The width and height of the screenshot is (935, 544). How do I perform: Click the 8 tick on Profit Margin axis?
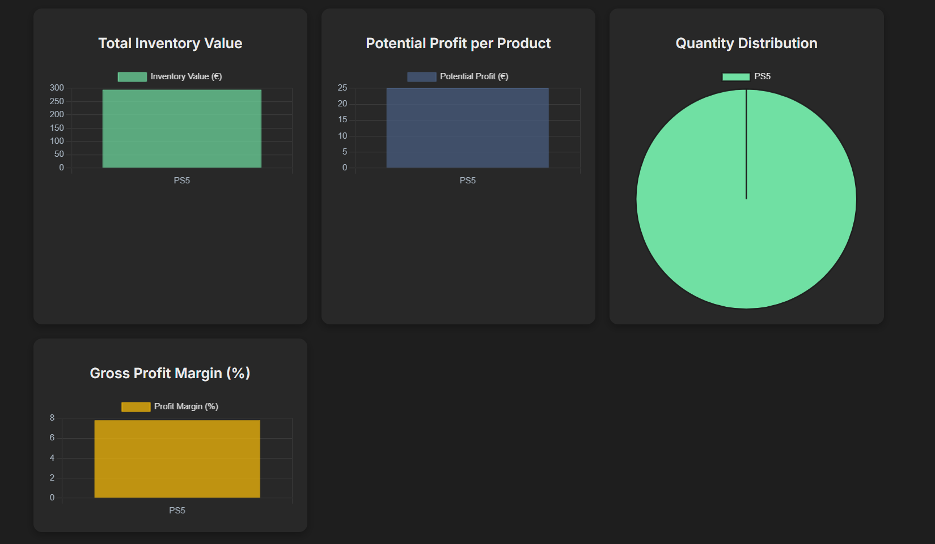[x=52, y=418]
